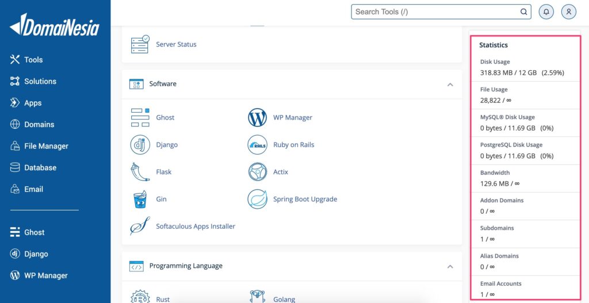This screenshot has width=589, height=303.
Task: Click the Addon Domains statistic label
Action: [502, 201]
